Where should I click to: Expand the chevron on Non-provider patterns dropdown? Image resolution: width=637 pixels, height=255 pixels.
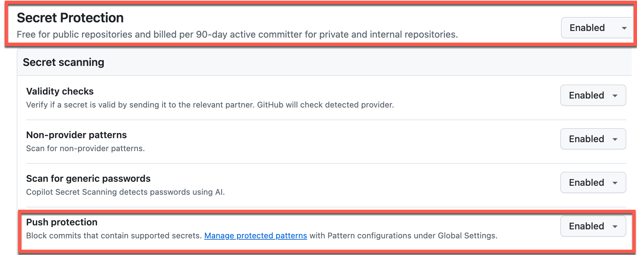[615, 139]
